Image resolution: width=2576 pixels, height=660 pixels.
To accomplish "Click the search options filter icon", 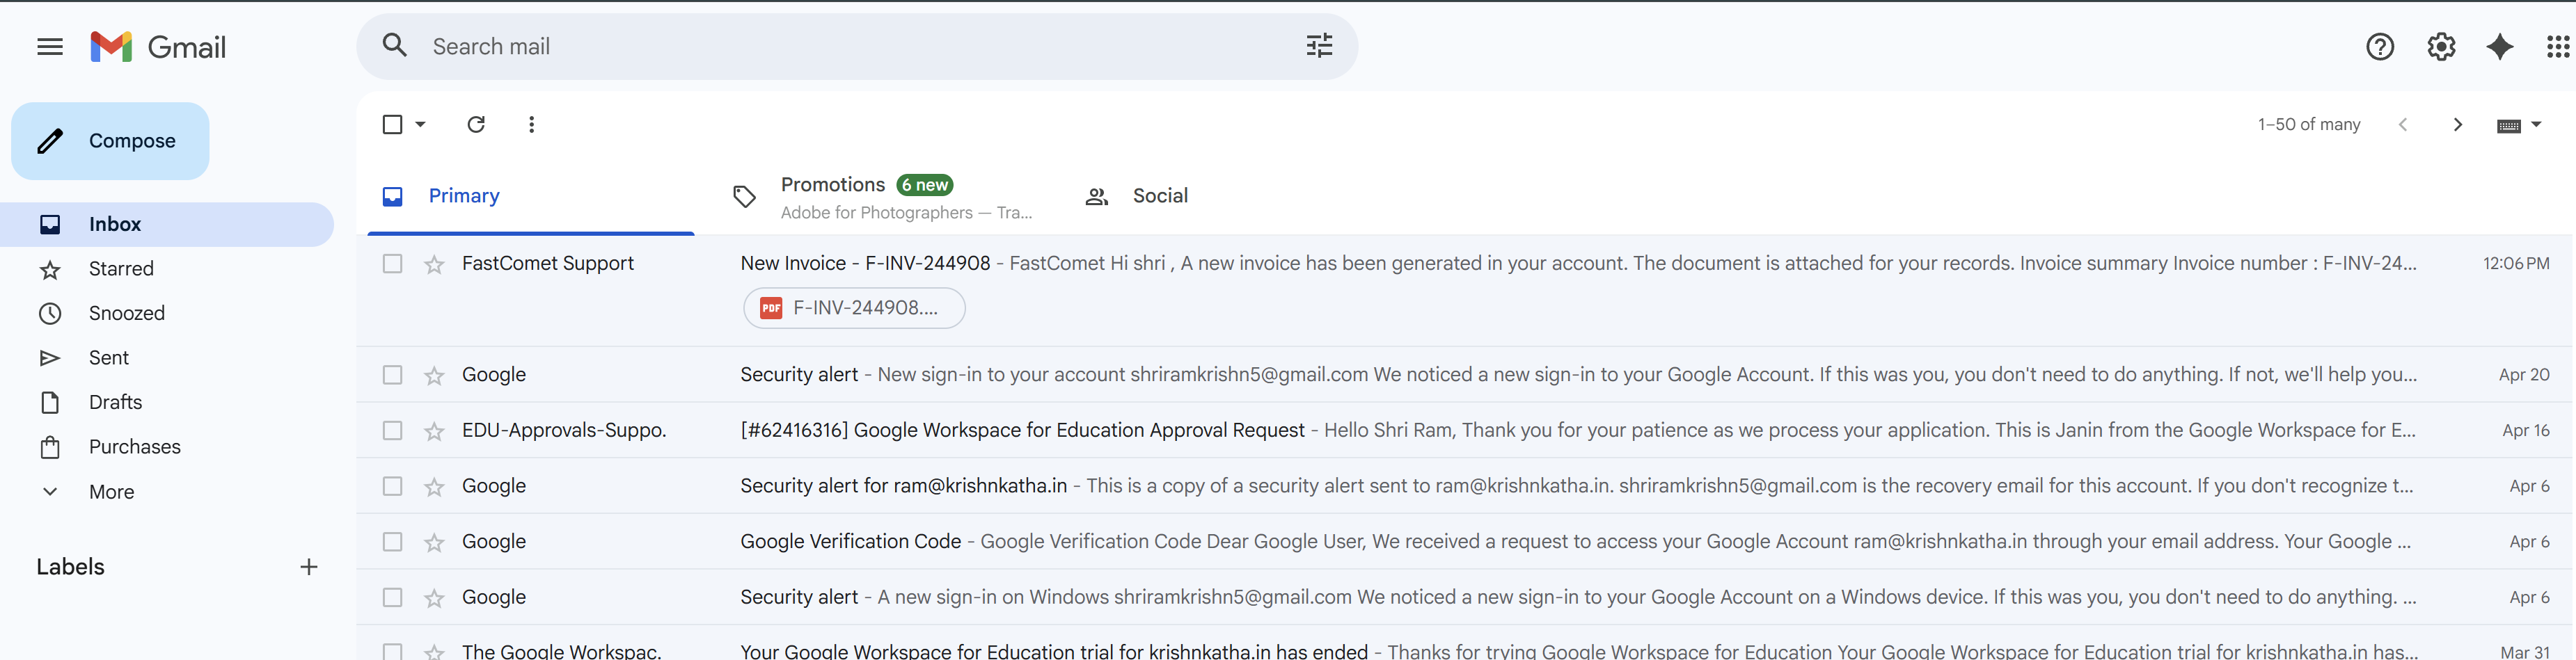I will 1319,46.
